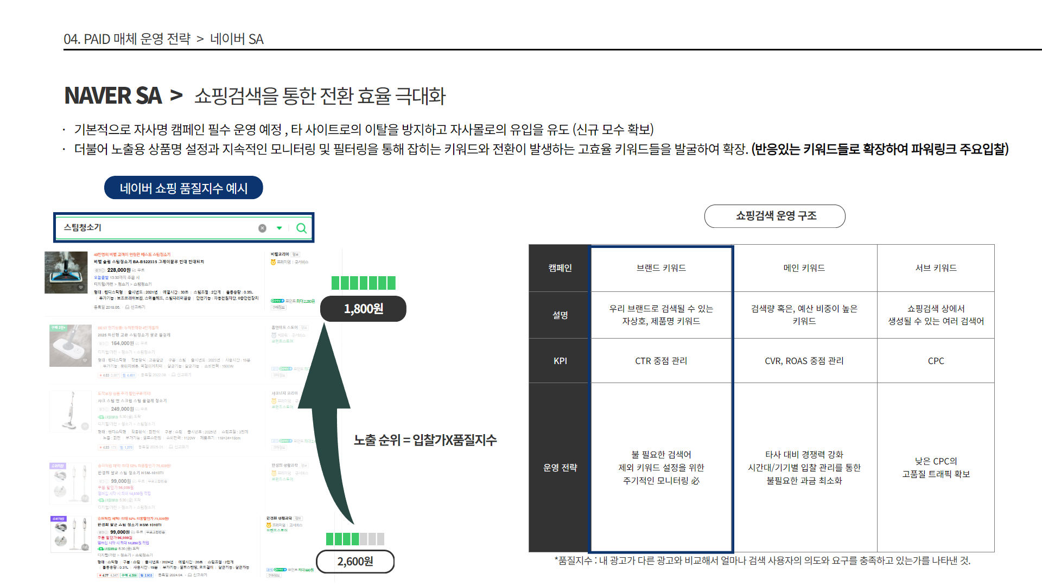Click the Npay badge in 비쎌코리아 listing
1042x586 pixels.
click(x=277, y=301)
